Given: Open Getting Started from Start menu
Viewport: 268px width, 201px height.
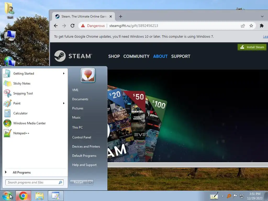Looking at the screenshot, I should [x=35, y=74].
